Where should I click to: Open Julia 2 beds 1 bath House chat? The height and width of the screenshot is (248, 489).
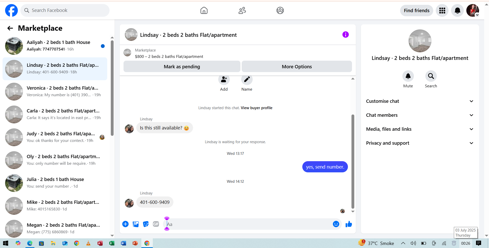(x=55, y=183)
